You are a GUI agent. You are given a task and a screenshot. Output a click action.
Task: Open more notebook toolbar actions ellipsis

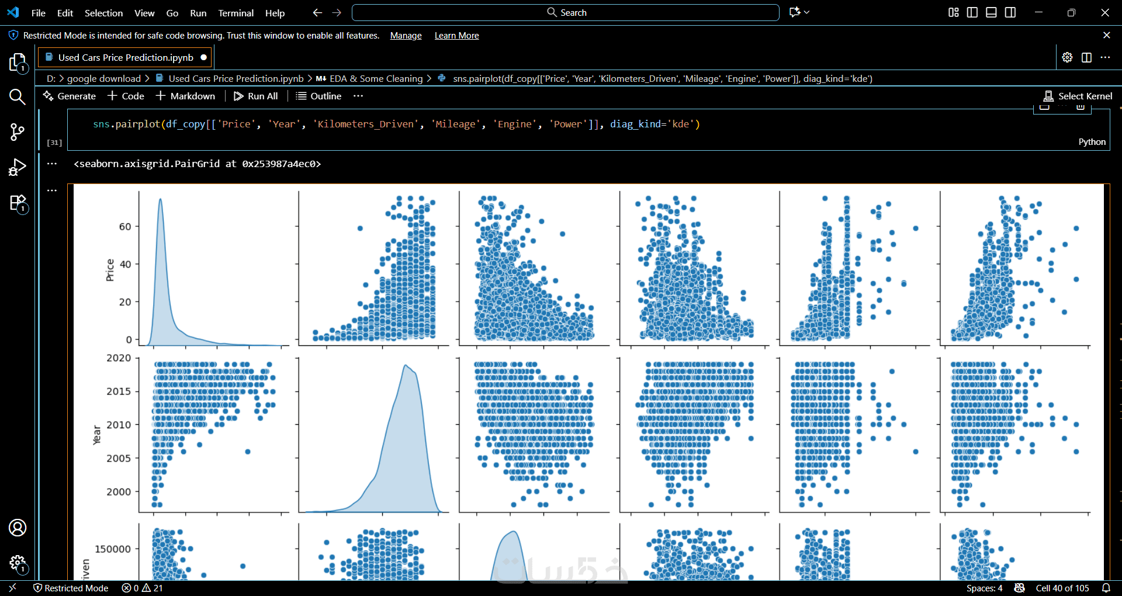358,96
